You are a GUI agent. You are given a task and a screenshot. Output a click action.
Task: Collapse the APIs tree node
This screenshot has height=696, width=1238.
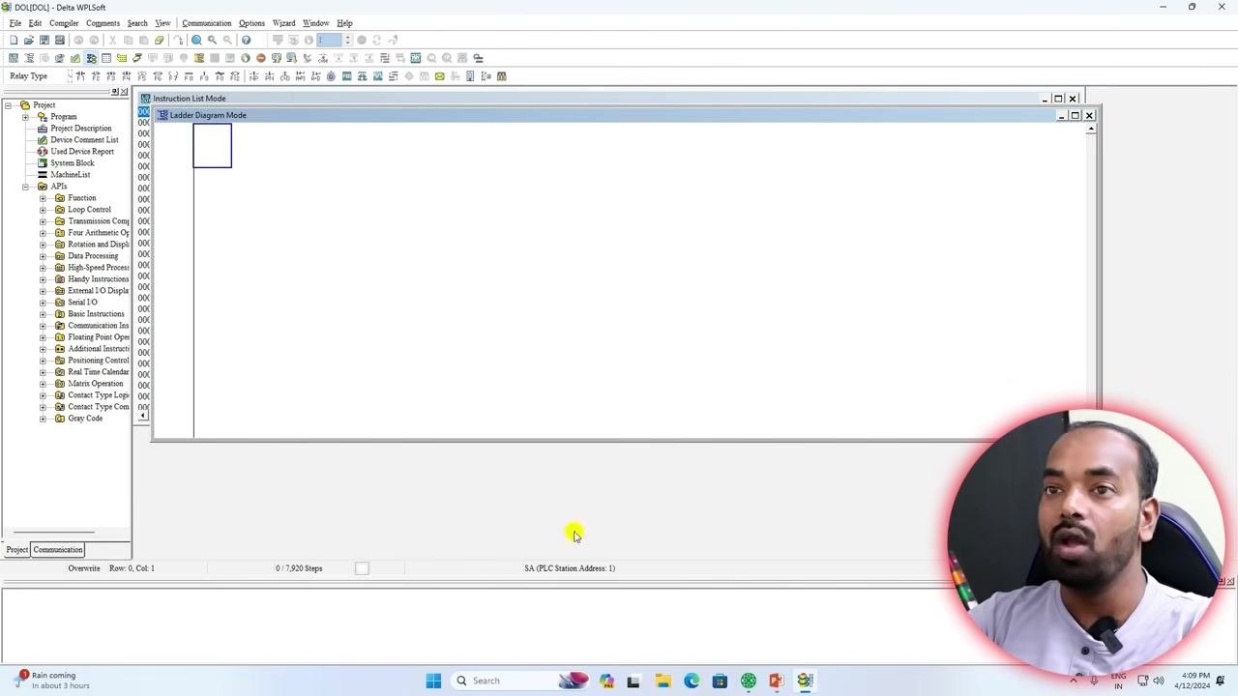[x=25, y=187]
